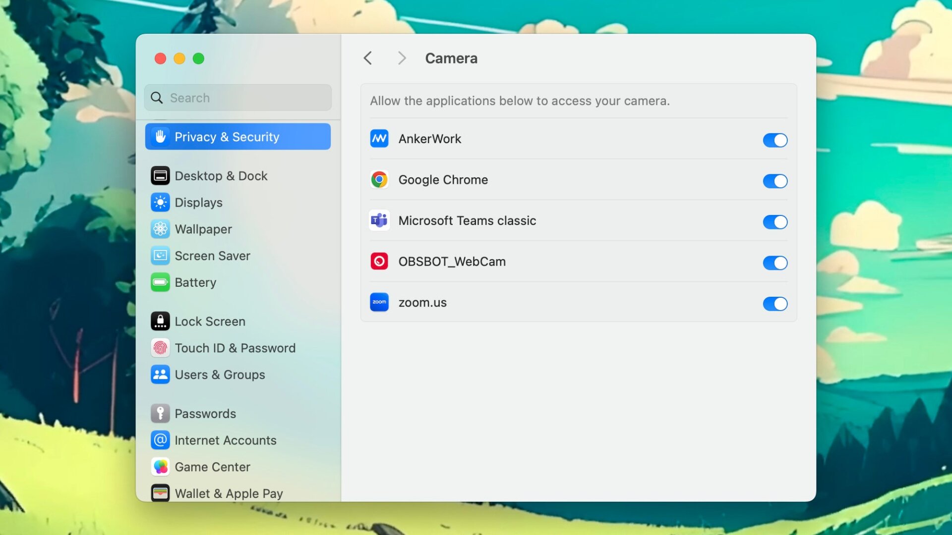
Task: Open Passwords settings
Action: 238,414
